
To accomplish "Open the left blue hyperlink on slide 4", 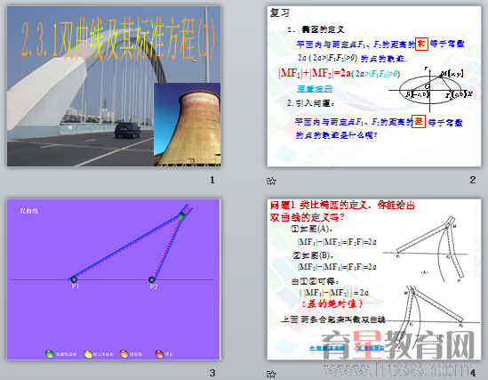I will coord(327,348).
